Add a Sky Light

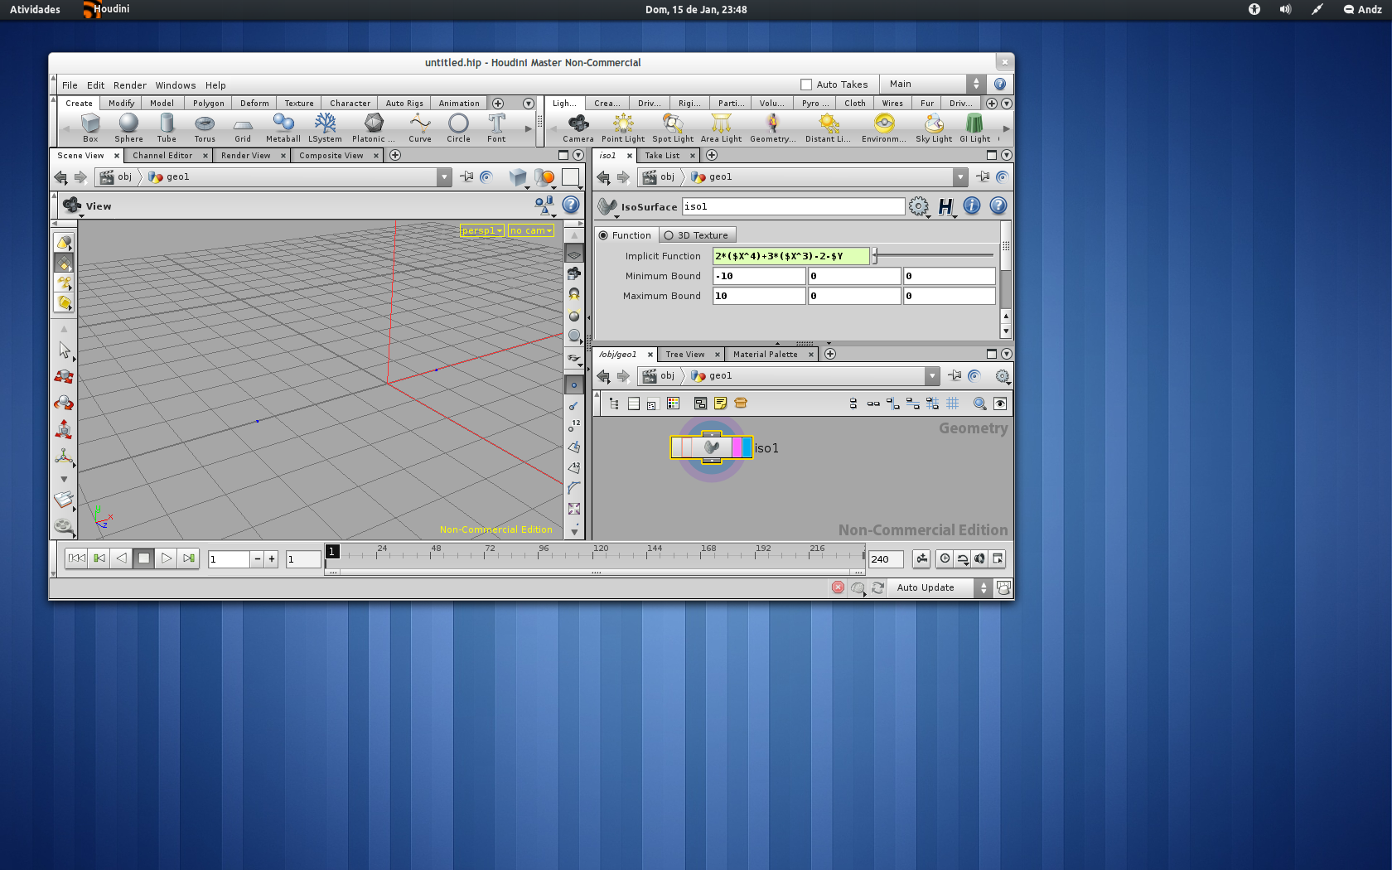(934, 128)
